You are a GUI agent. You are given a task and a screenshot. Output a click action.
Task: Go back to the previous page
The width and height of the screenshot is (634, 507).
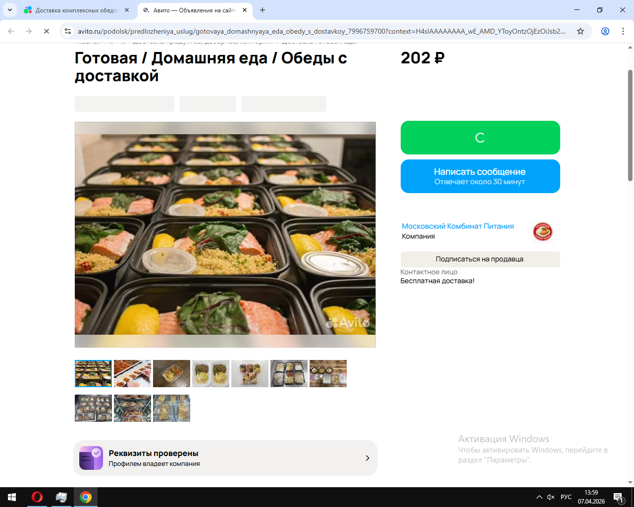(x=11, y=31)
